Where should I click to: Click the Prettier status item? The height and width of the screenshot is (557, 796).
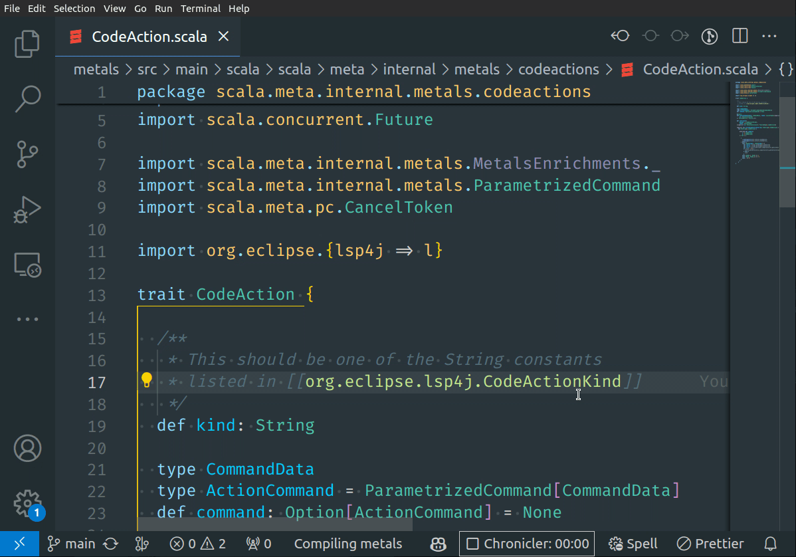[710, 544]
